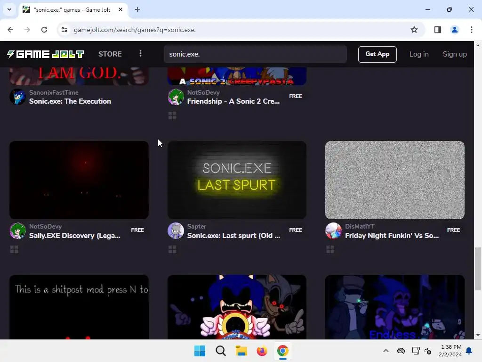
Task: Click the network display tray icon
Action: (x=416, y=351)
